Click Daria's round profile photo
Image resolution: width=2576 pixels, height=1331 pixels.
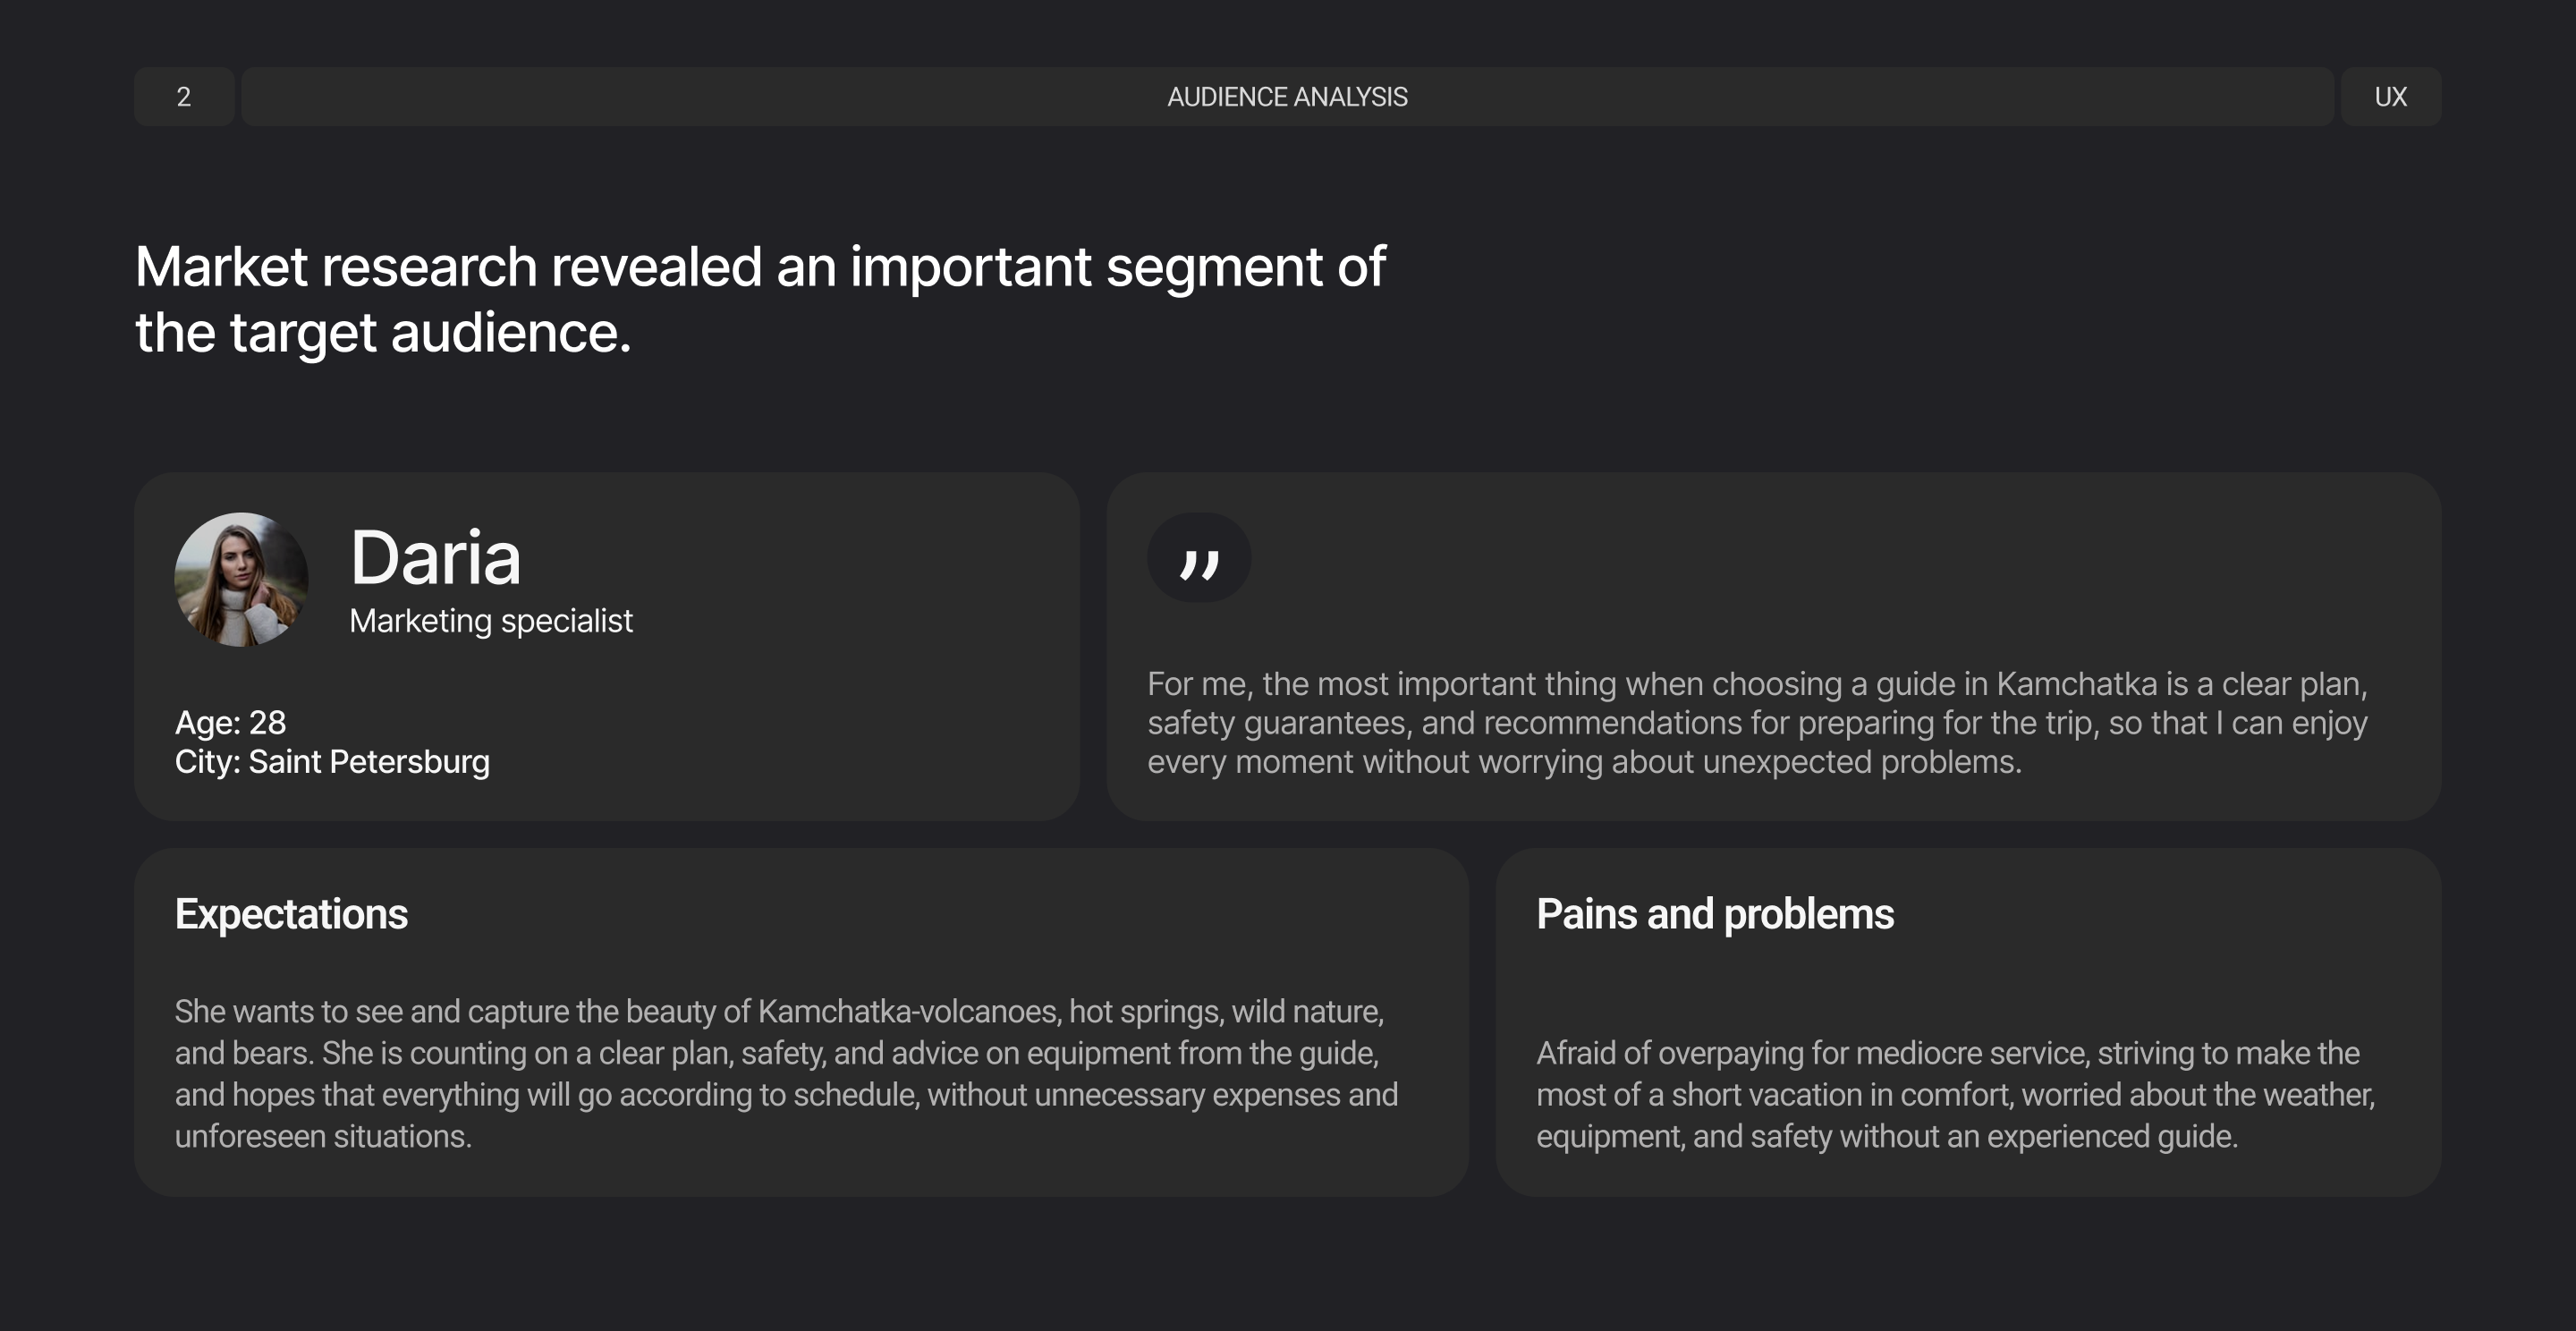241,579
